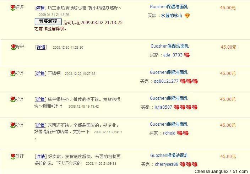Open Guozhen保湿洁面乳 product link for cherrysea88
250x174 pixels.
pyautogui.click(x=169, y=156)
